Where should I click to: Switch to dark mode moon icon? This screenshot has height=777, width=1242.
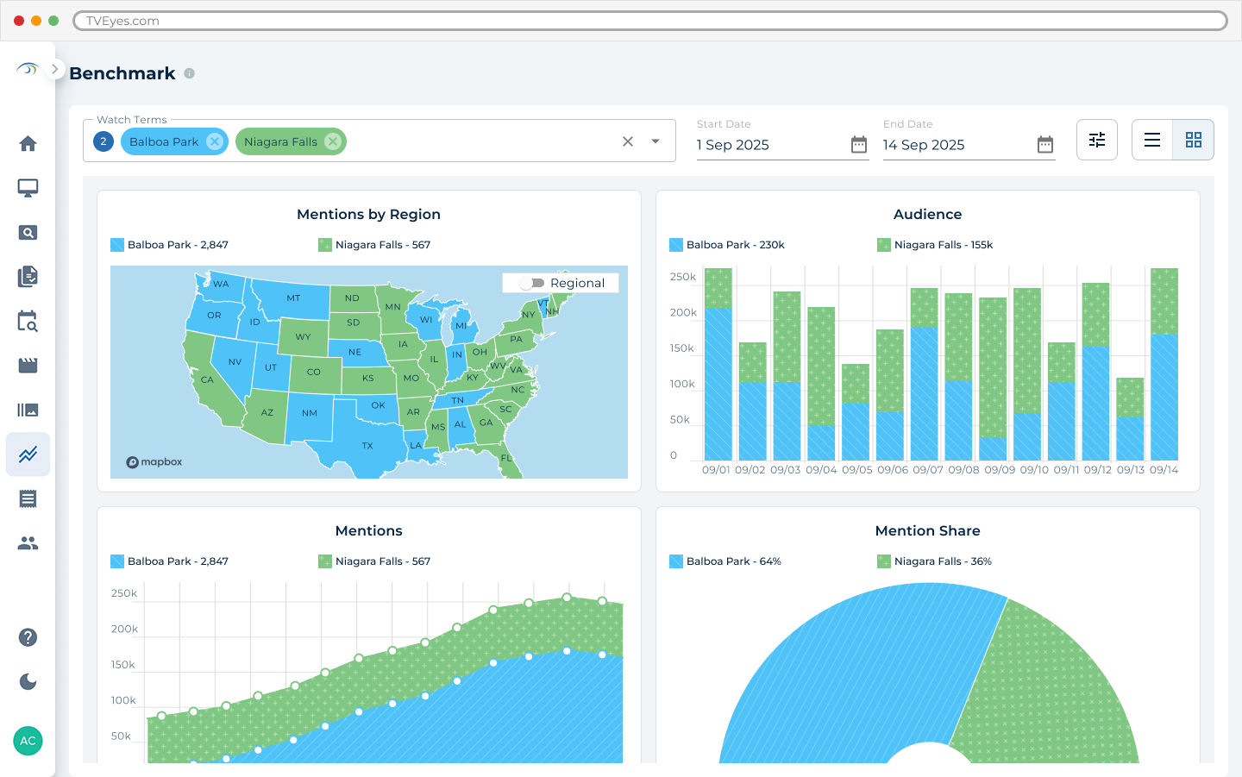pyautogui.click(x=28, y=682)
